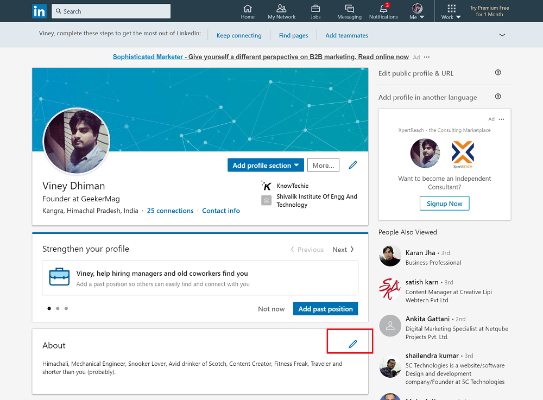Click the XpertReach logo image
The height and width of the screenshot is (400, 543).
pyautogui.click(x=463, y=154)
